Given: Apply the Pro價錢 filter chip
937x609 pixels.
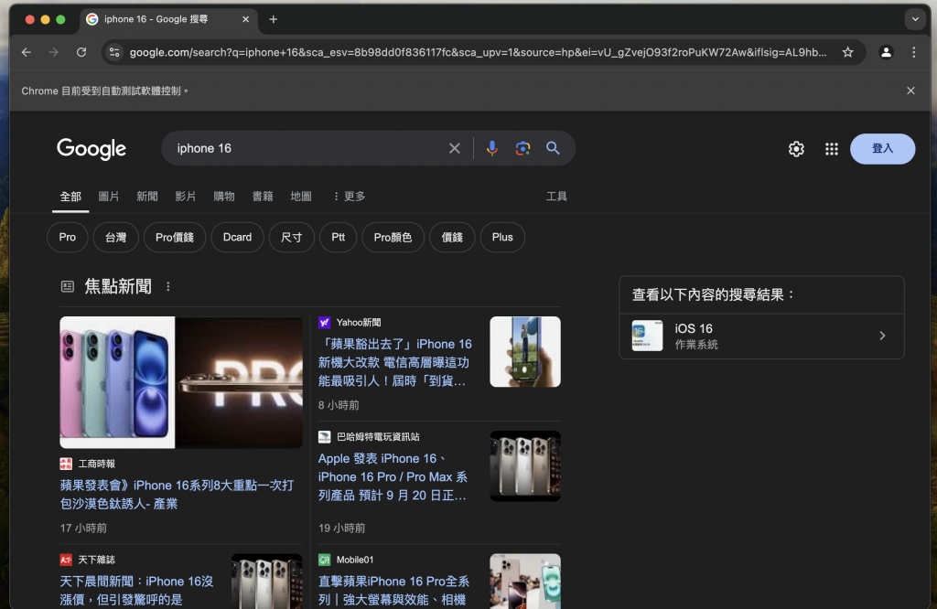Looking at the screenshot, I should point(175,237).
